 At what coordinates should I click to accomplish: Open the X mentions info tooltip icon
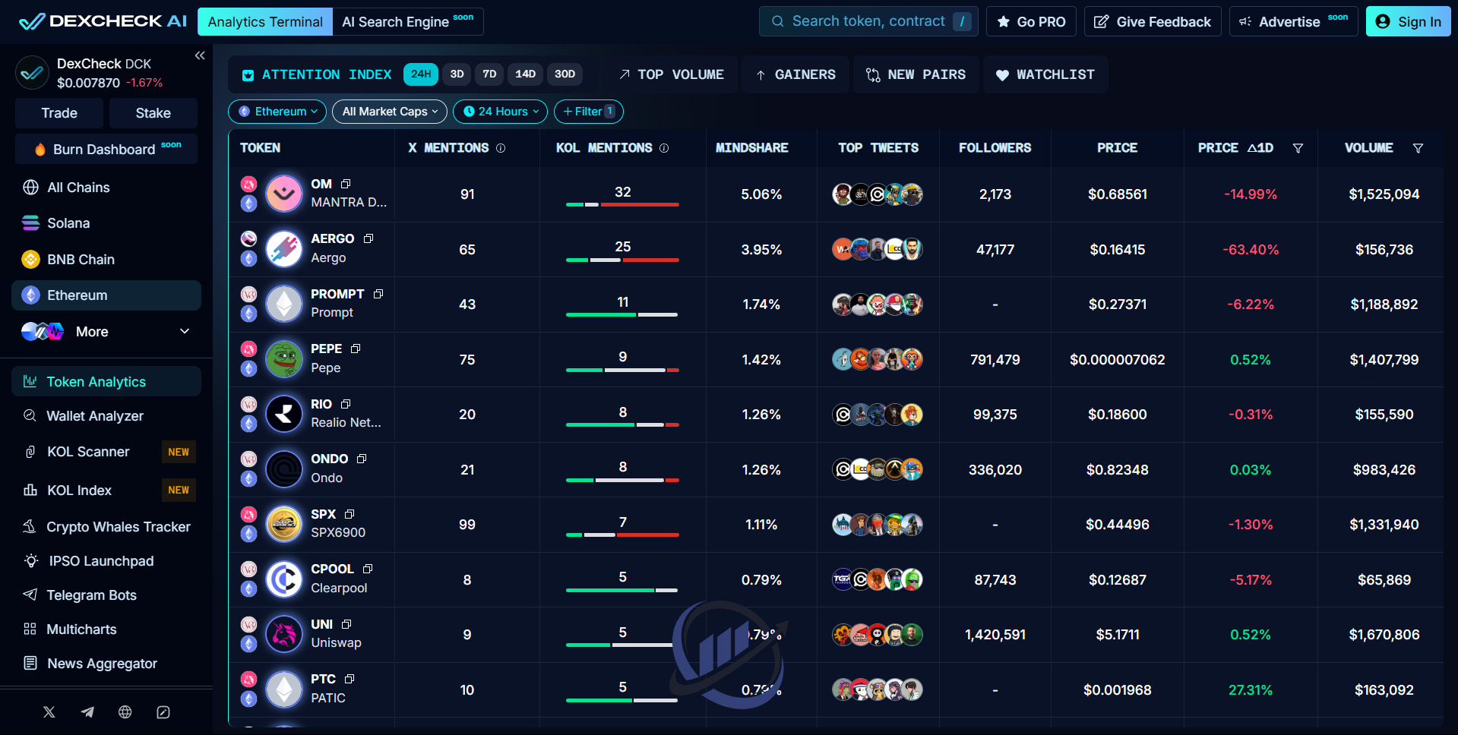(x=501, y=148)
